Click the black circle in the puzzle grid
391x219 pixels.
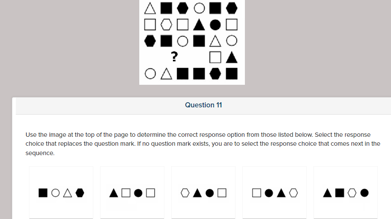pyautogui.click(x=215, y=25)
